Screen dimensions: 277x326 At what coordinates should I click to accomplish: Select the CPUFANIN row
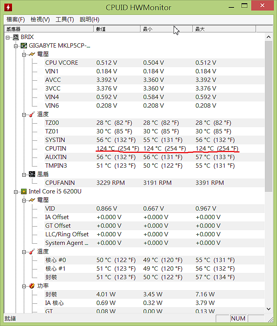[x=154, y=183]
